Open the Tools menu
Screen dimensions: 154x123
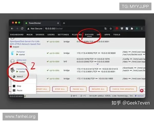point(117,35)
